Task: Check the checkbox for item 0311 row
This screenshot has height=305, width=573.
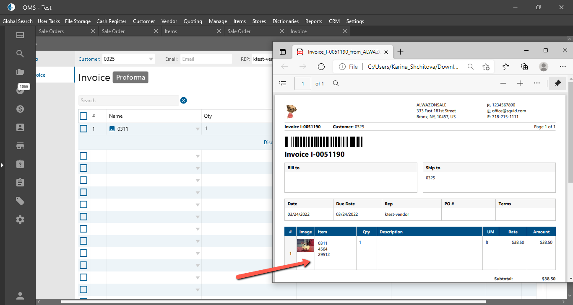Action: [83, 129]
